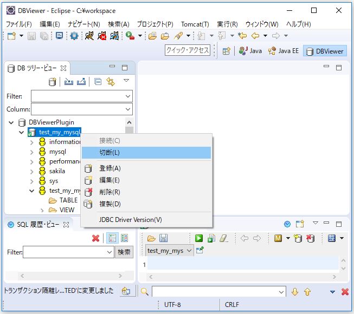Close the SQL 履歴・ビュー tab
Screen dimensions: 354x314
pyautogui.click(x=66, y=225)
